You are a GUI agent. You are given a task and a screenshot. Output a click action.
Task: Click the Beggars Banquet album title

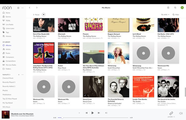(x=114, y=34)
